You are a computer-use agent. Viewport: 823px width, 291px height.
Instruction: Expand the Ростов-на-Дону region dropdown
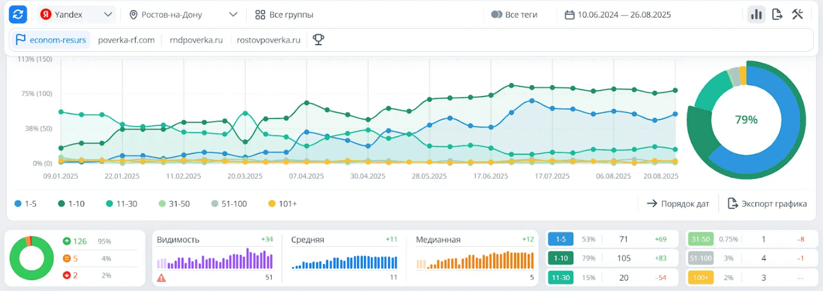(183, 14)
